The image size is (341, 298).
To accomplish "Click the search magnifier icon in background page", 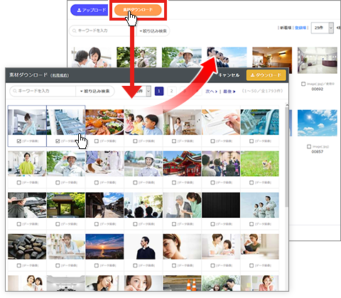I will (74, 31).
